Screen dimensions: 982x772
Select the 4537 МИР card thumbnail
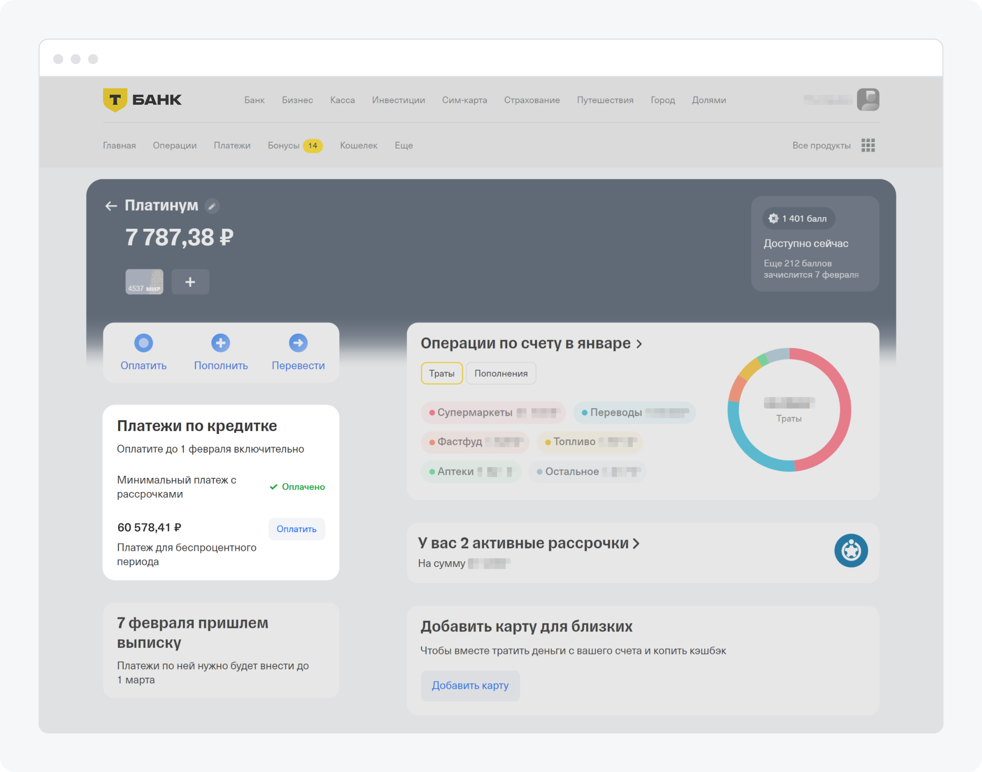144,282
